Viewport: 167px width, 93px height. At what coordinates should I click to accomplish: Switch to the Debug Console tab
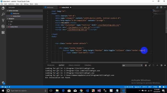pyautogui.click(x=74, y=65)
